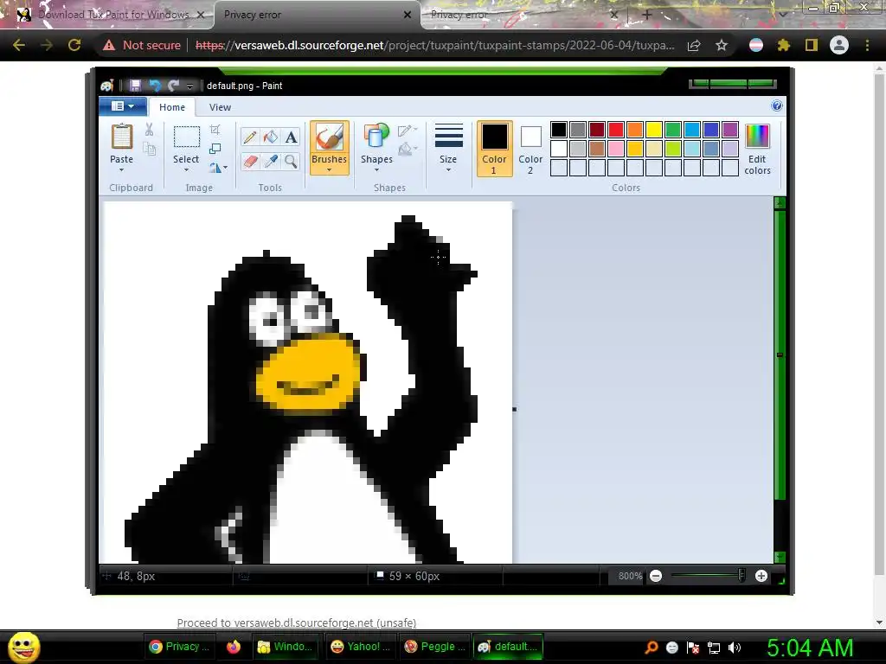
Task: Click the Undo arrow in quick access toolbar
Action: (155, 86)
